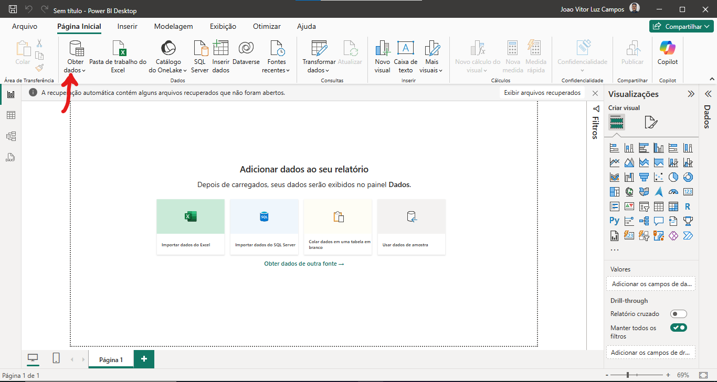Open the model view in left sidebar
The height and width of the screenshot is (382, 717).
coord(10,136)
